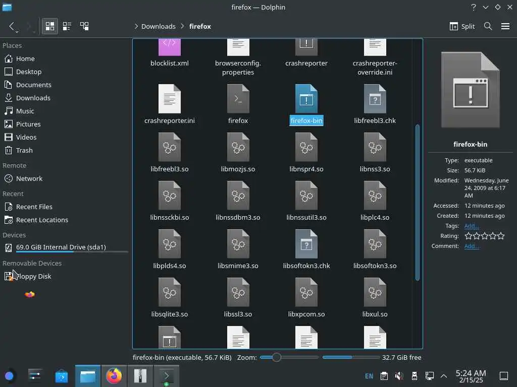Click the firefox breadcrumb in path bar

(200, 26)
